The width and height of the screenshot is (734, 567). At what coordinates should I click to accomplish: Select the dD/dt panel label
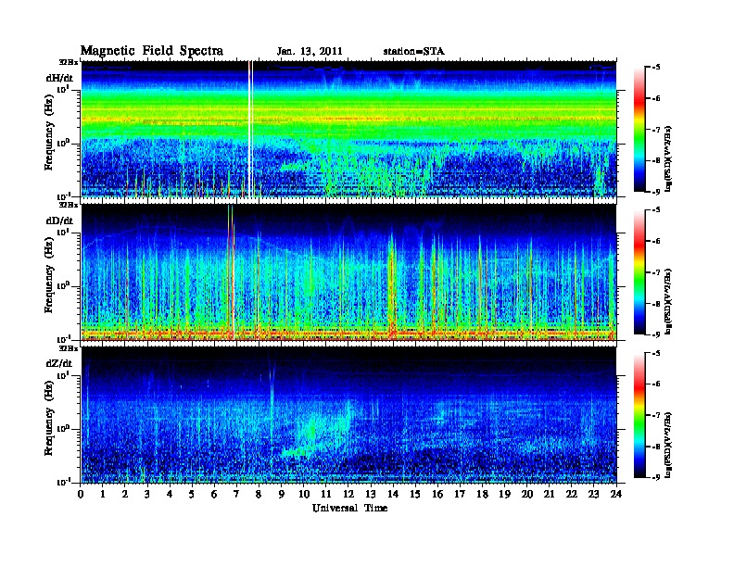[x=59, y=220]
